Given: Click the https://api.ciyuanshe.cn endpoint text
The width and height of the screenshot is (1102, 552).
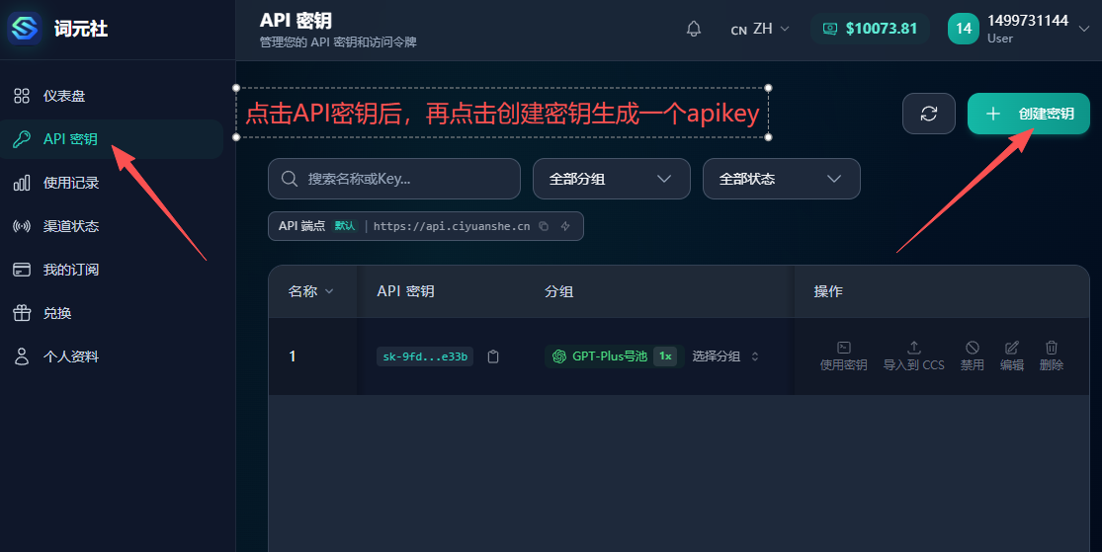Looking at the screenshot, I should click(452, 226).
